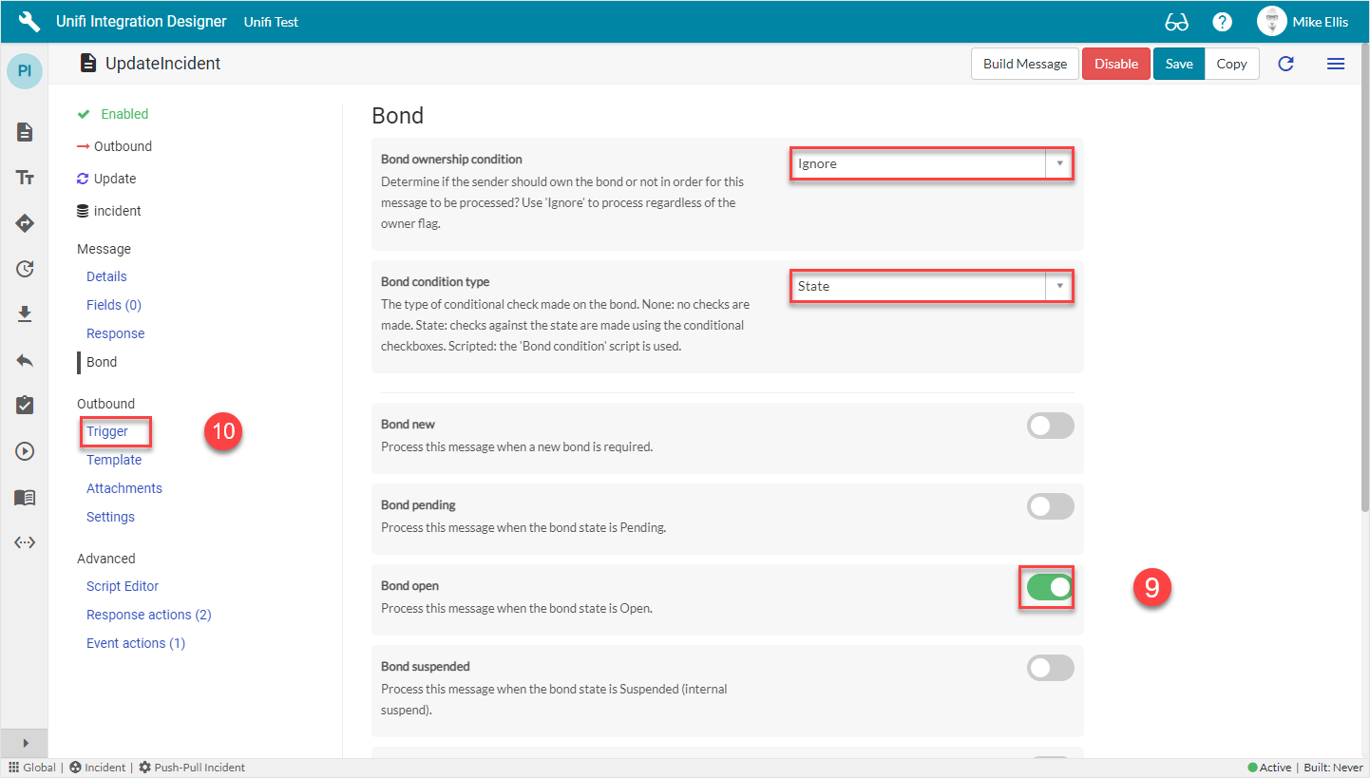Open the document/messages panel in left sidebar

24,132
